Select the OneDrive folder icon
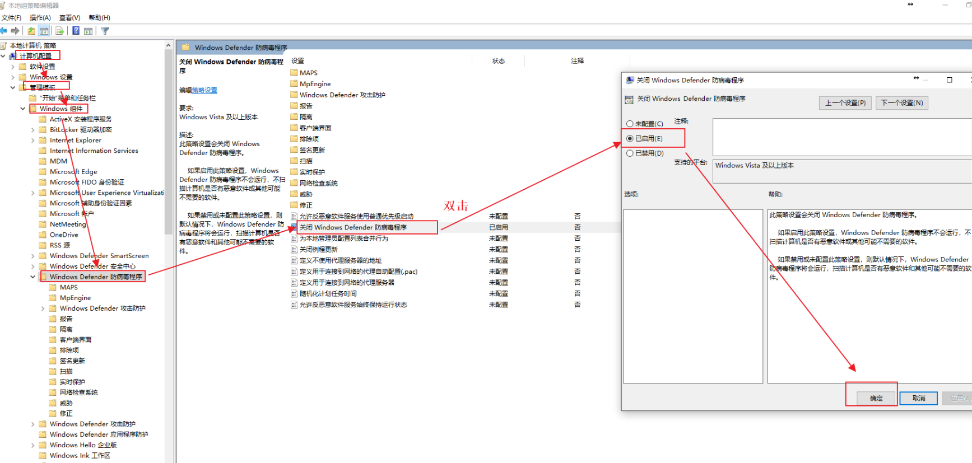This screenshot has height=463, width=972. pyautogui.click(x=43, y=235)
